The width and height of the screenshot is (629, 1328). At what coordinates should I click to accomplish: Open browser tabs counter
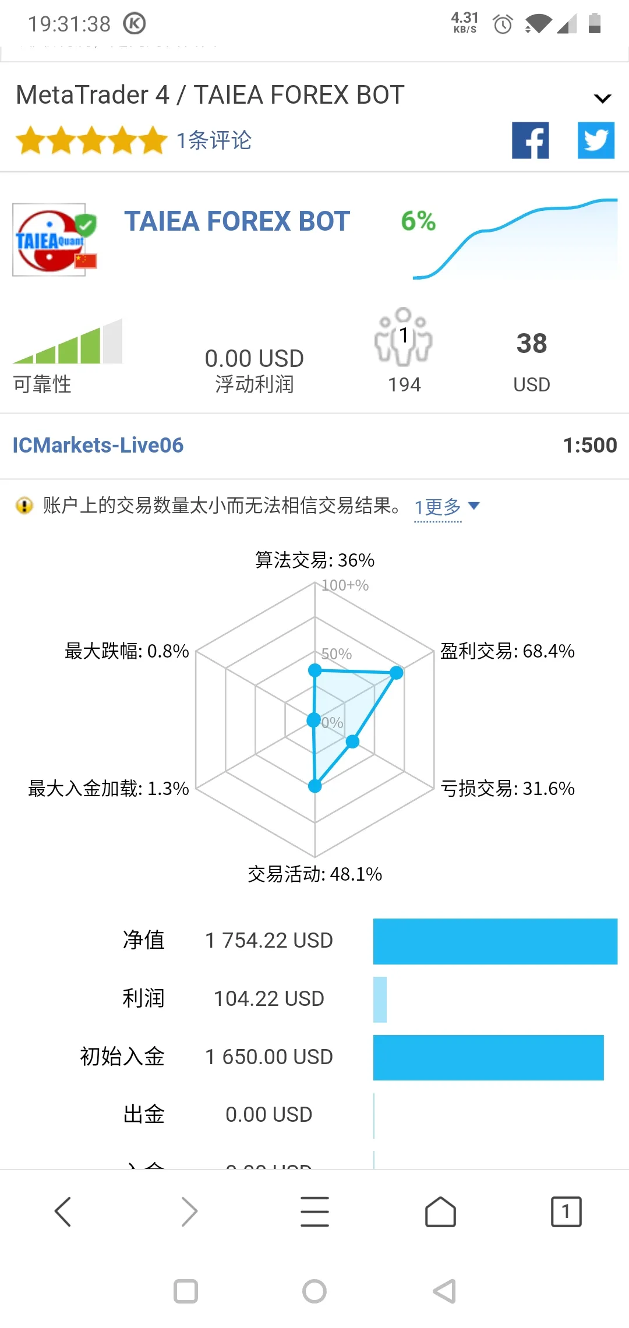[566, 1212]
